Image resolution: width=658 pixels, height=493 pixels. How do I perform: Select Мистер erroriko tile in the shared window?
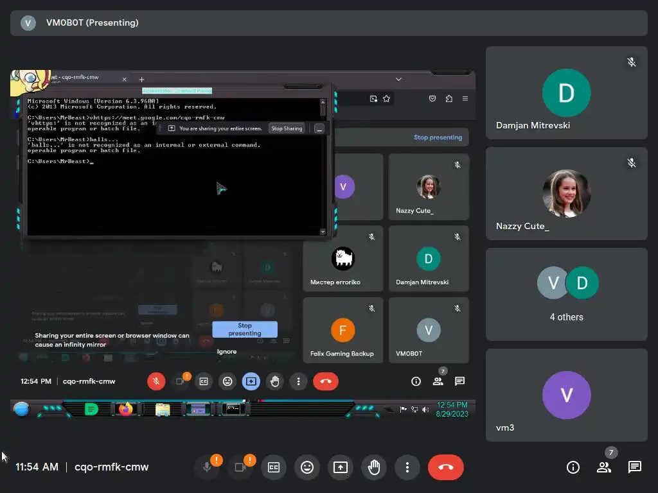click(343, 259)
